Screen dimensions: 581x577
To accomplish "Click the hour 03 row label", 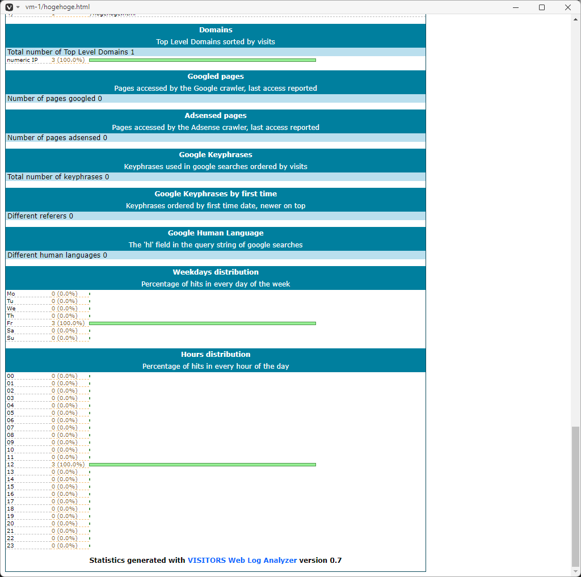I will point(10,398).
